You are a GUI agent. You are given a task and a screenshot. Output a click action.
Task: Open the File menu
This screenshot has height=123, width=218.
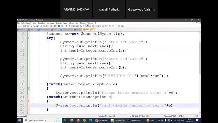click(18, 23)
